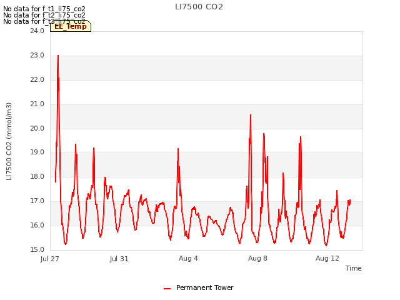Click the 20.6 peak just before Aug 8
Screen dimensions: 400x300
251,115
